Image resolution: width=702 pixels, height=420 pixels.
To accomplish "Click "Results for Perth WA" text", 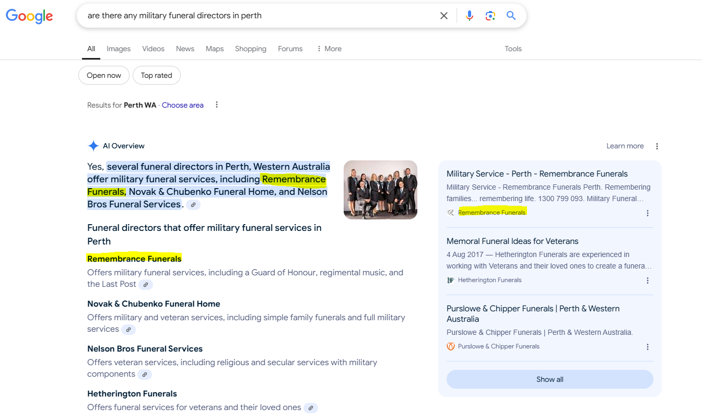I will click(122, 105).
